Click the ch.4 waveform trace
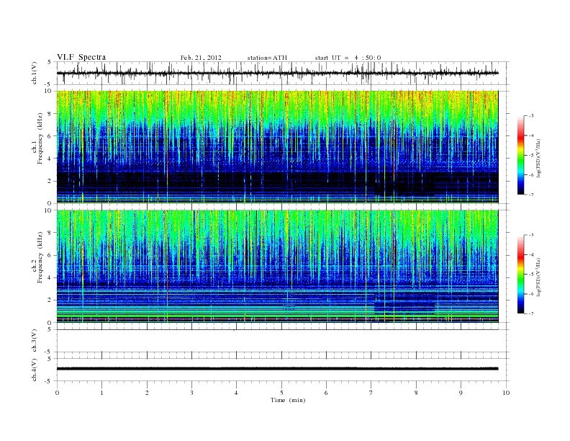 (277, 369)
